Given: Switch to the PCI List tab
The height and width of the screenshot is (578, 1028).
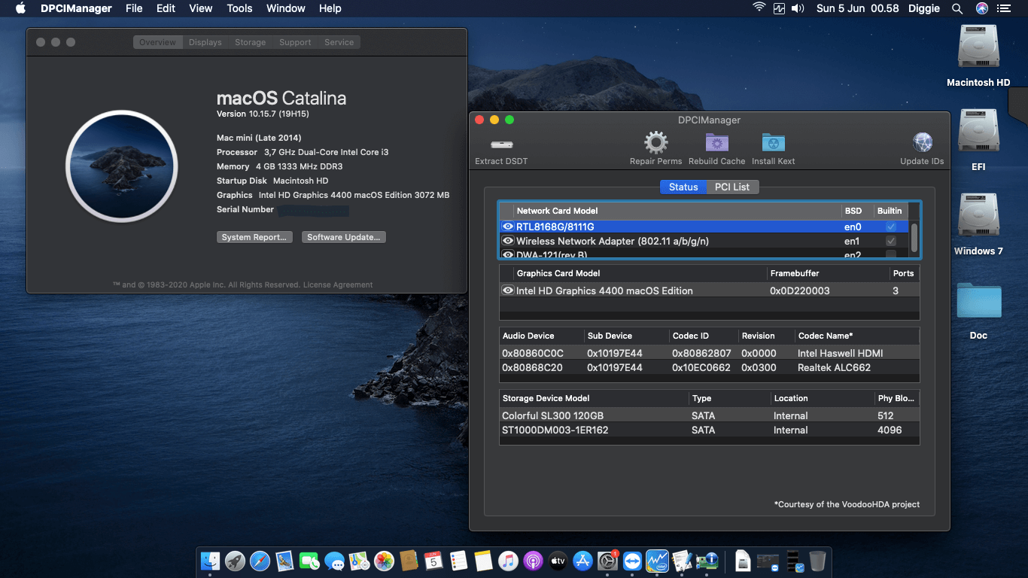Looking at the screenshot, I should click(732, 187).
